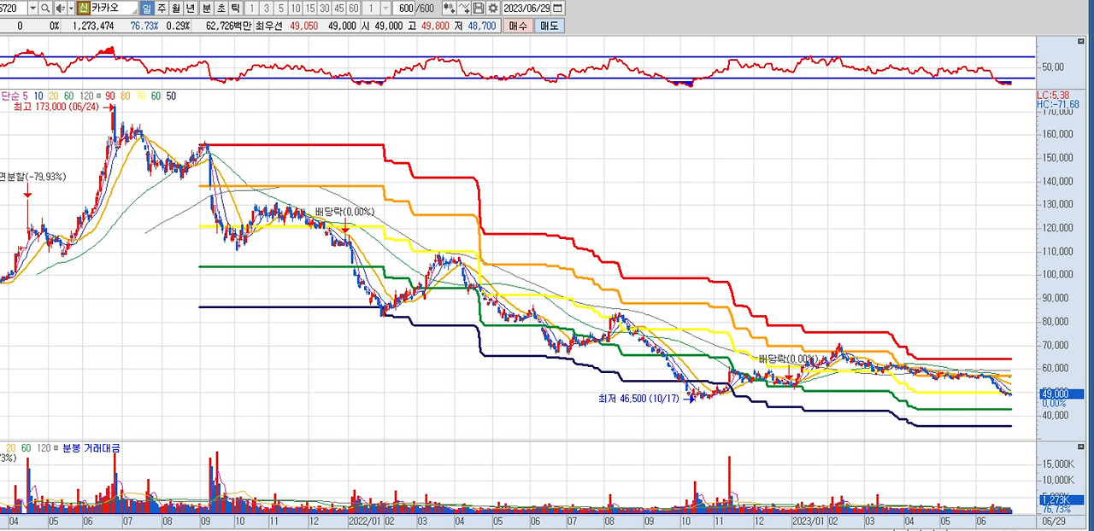Click the 170,000 price axis label
Image resolution: width=1094 pixels, height=531 pixels.
click(1057, 111)
